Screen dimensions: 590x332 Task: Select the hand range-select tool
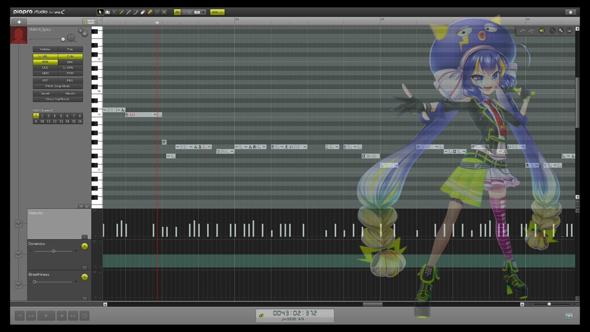(107, 12)
